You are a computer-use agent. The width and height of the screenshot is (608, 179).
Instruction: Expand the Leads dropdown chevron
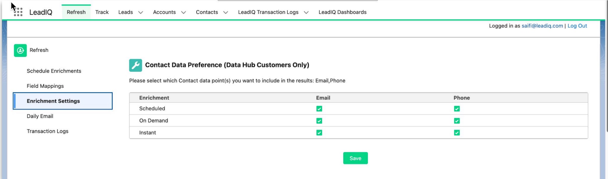140,12
